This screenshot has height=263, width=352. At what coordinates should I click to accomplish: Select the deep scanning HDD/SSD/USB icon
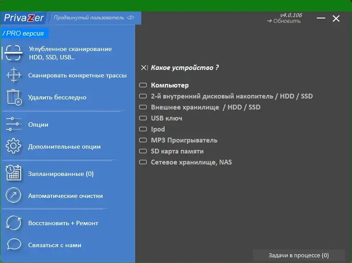tap(14, 53)
